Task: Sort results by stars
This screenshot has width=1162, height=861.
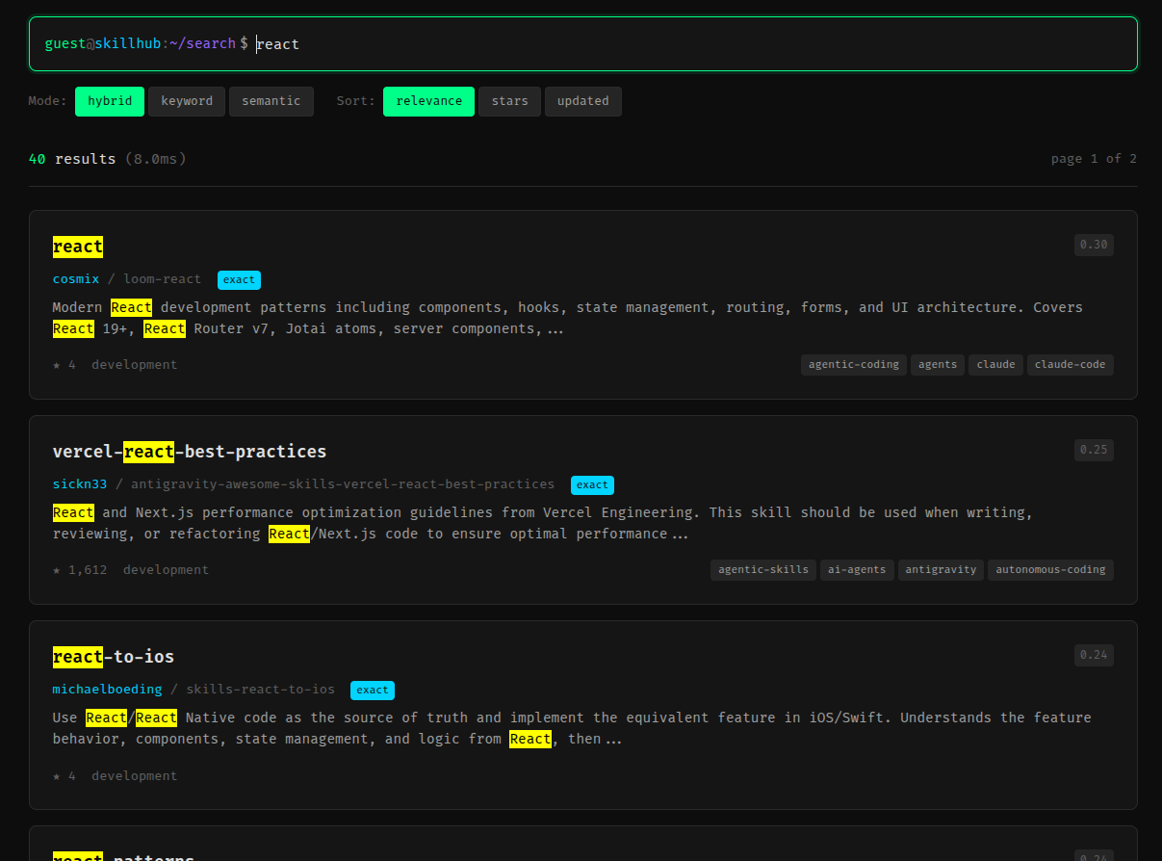Action: point(509,101)
